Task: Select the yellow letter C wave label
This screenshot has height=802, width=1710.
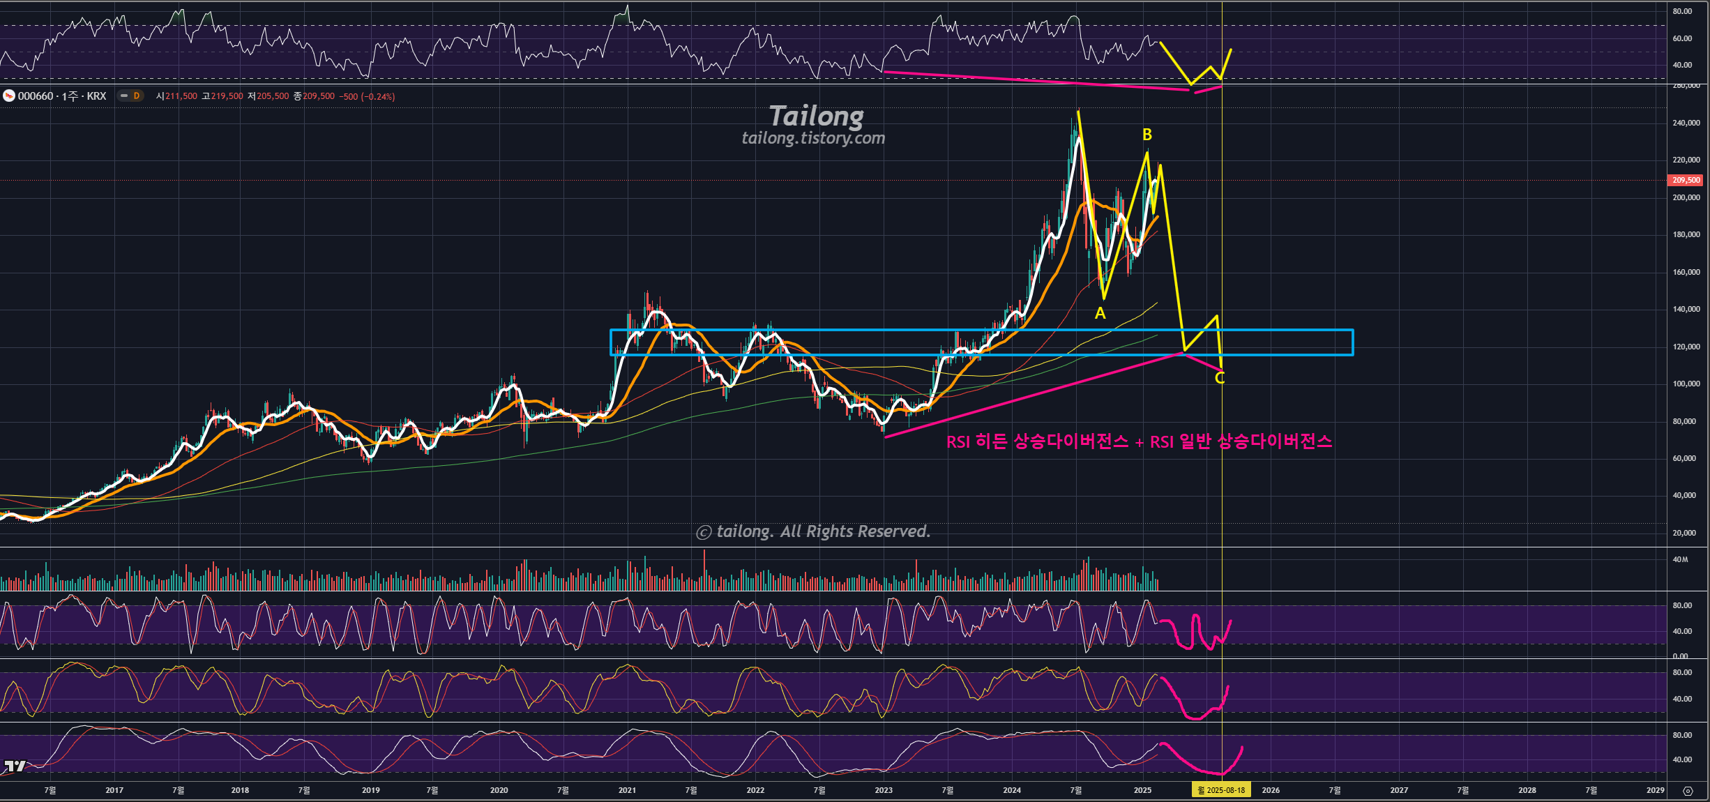Action: coord(1219,378)
